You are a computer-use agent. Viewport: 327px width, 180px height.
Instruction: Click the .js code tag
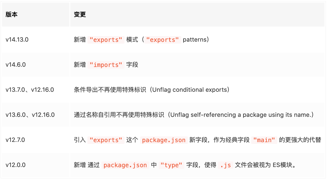click(x=226, y=165)
